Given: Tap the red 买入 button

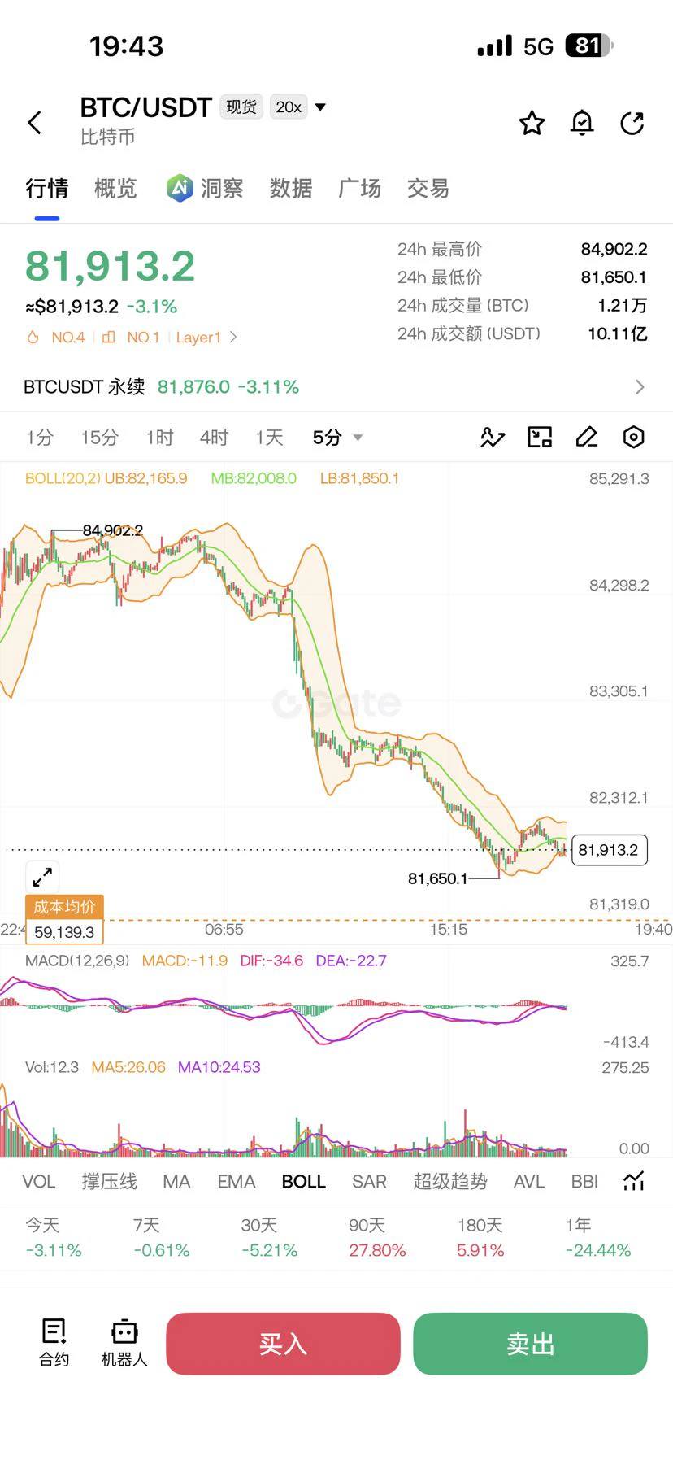Looking at the screenshot, I should [x=283, y=1344].
